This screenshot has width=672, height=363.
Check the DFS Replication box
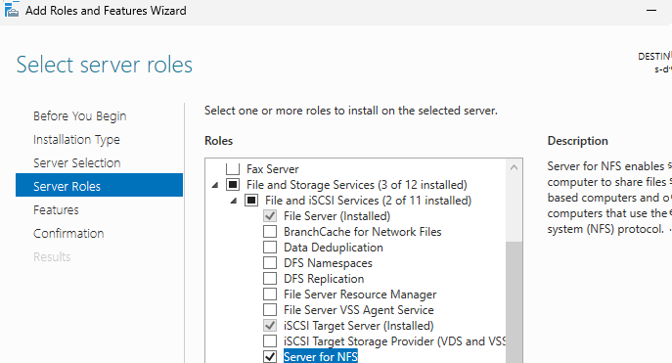pos(270,279)
